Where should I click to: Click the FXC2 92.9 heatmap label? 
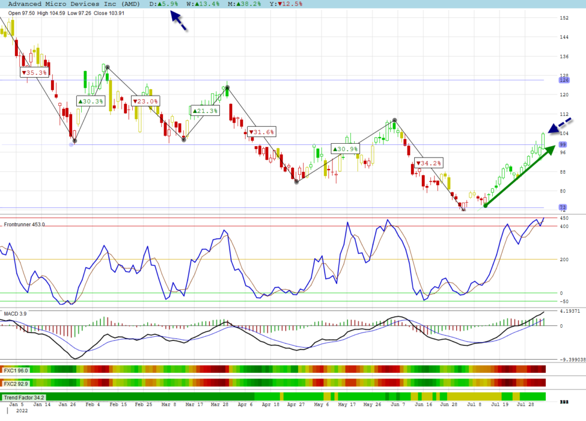15,384
